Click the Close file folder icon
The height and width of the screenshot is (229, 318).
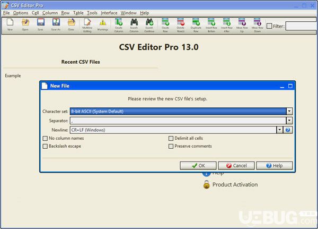tap(71, 22)
